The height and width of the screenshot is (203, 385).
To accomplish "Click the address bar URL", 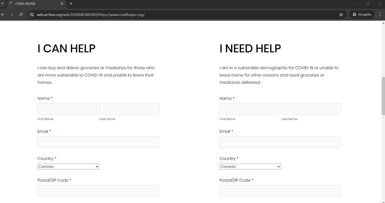I will (90, 14).
